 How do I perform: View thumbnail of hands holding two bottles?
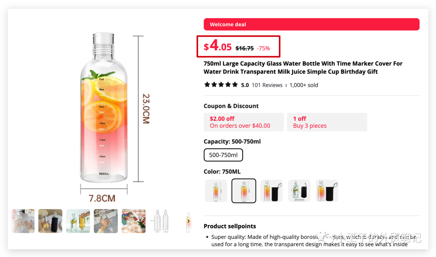(23, 221)
